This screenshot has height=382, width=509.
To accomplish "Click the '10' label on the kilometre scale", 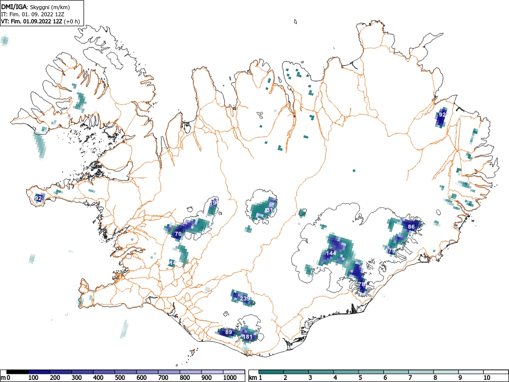I will [487, 378].
